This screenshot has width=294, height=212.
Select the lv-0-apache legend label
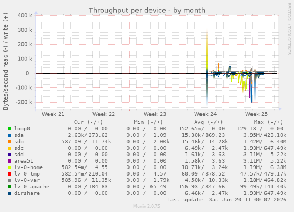tap(32, 187)
